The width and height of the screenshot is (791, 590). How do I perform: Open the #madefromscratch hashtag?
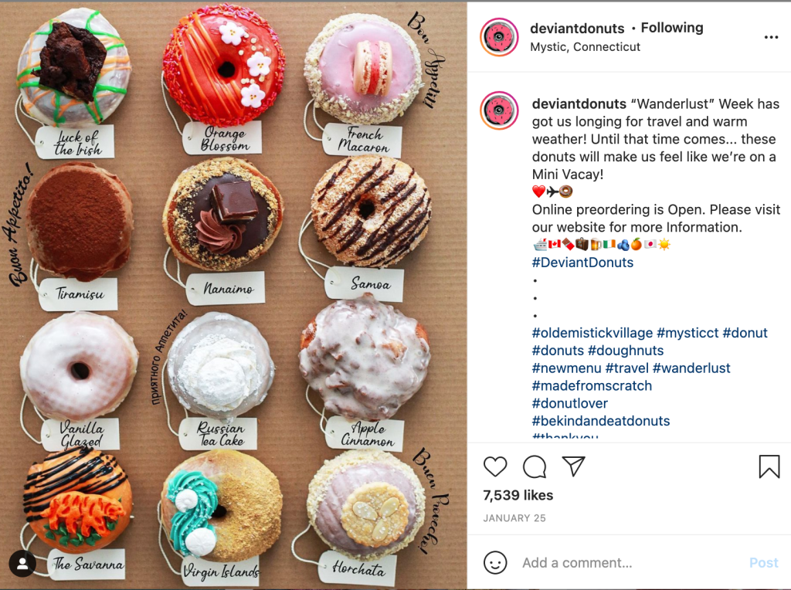(592, 386)
